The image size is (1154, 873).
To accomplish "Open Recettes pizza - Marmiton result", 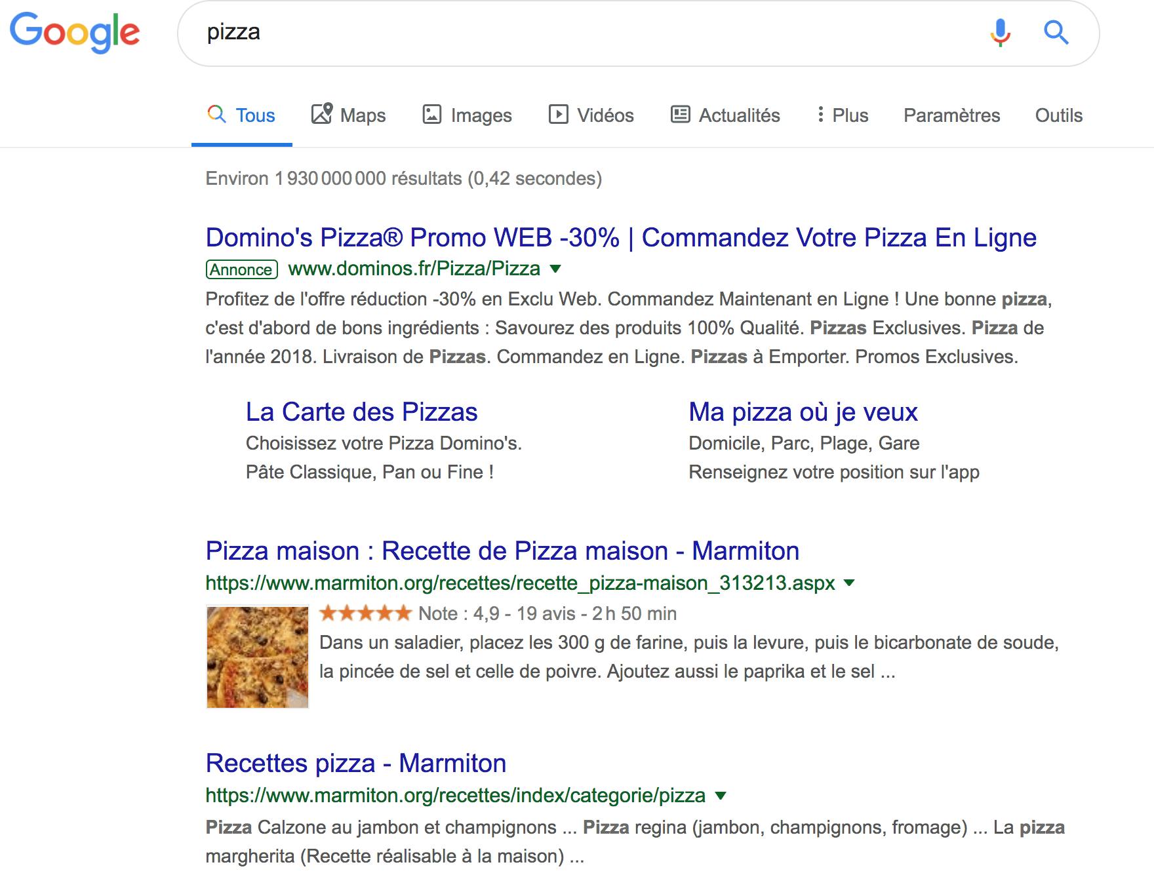I will click(356, 763).
